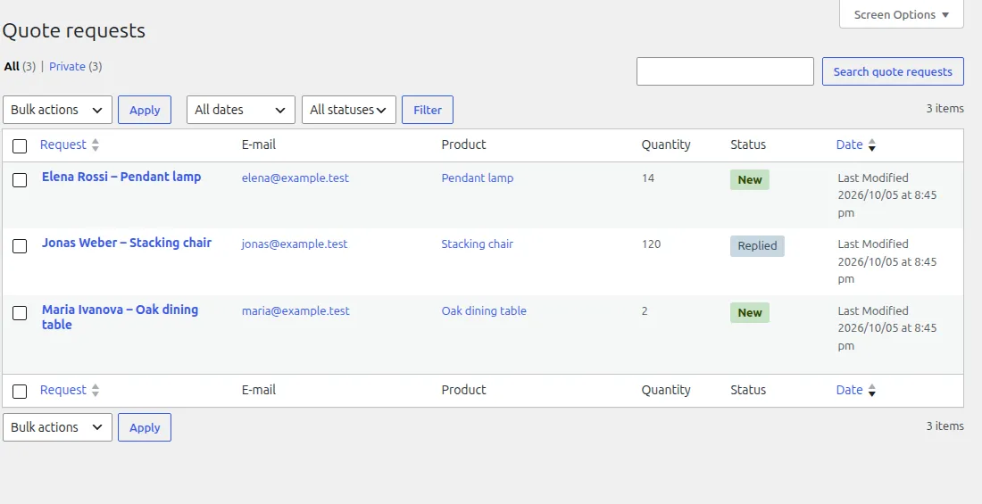Click the E-mail column header at the top
Image resolution: width=982 pixels, height=504 pixels.
coord(259,145)
